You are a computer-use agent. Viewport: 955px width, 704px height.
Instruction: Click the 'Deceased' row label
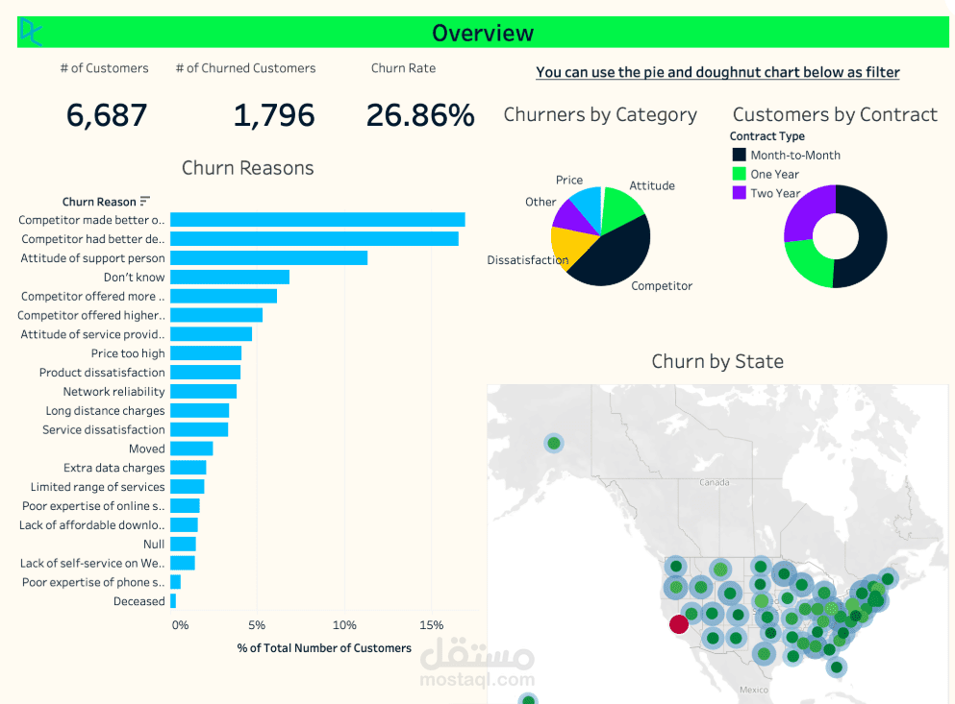(138, 601)
